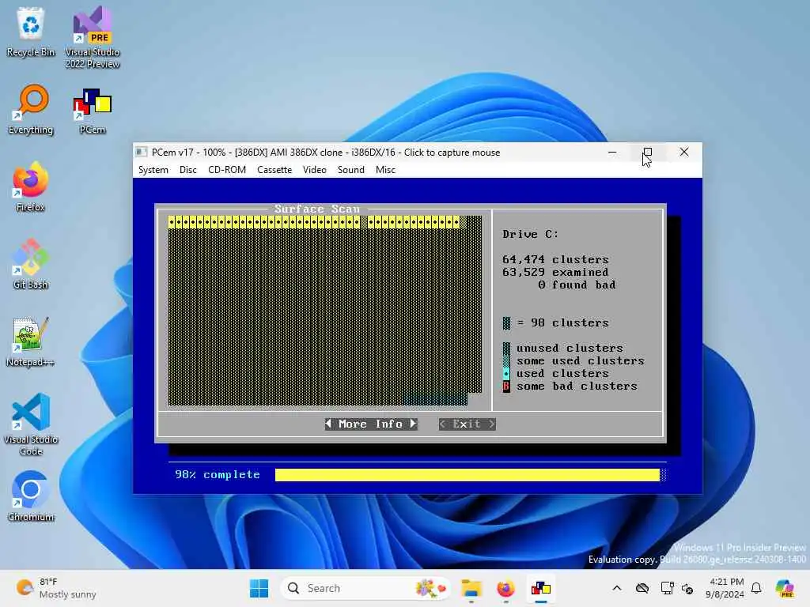Image resolution: width=810 pixels, height=607 pixels.
Task: Open the muted volume tray icon
Action: tap(687, 588)
